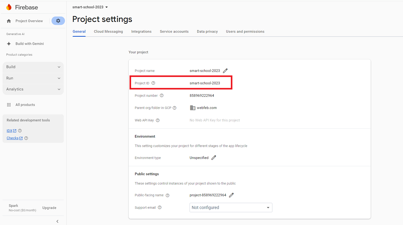Expand the Run category
The width and height of the screenshot is (403, 225).
[x=33, y=78]
